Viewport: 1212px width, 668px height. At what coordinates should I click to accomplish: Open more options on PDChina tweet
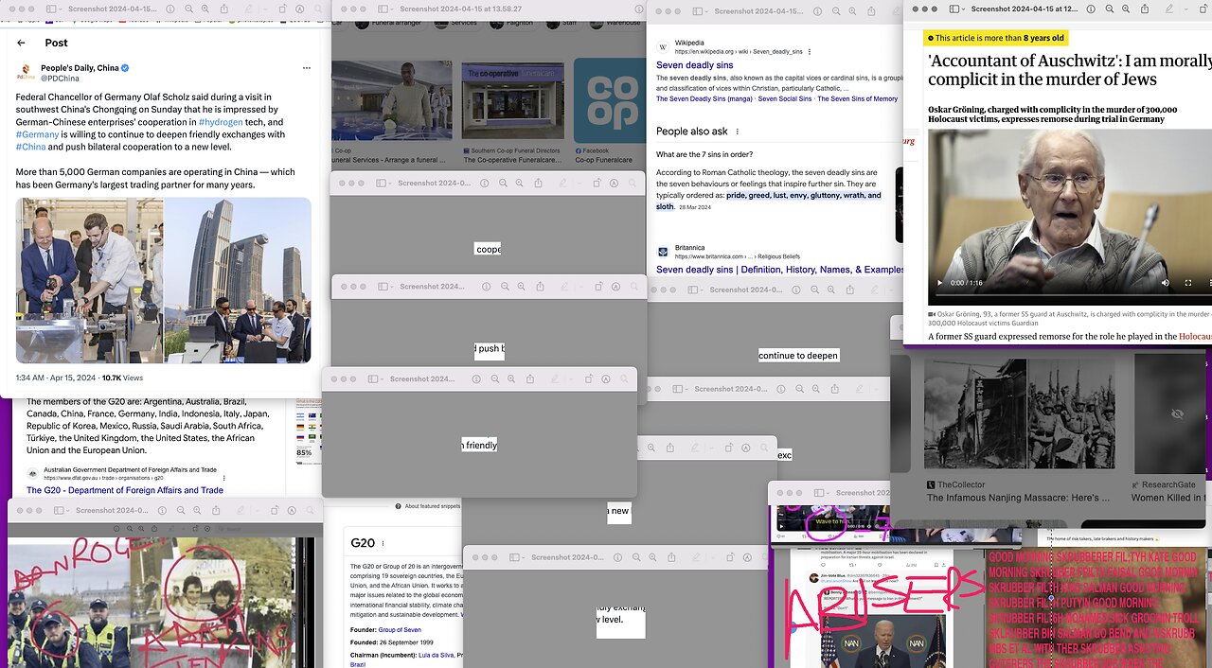[306, 68]
